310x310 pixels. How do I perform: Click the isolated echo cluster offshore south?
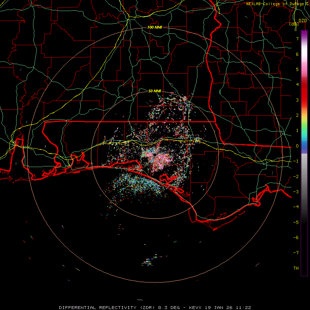150,261
